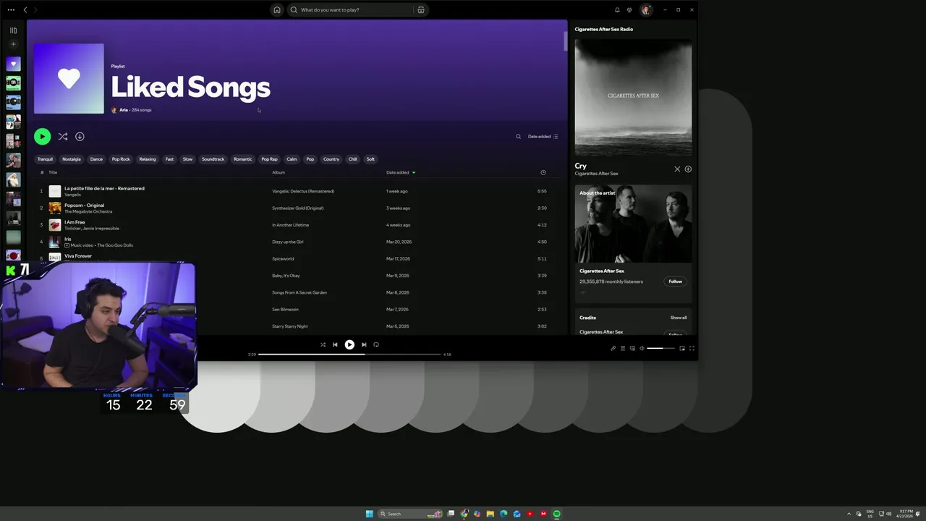Skip to the next track
Screen dimensions: 926x521
click(x=364, y=344)
